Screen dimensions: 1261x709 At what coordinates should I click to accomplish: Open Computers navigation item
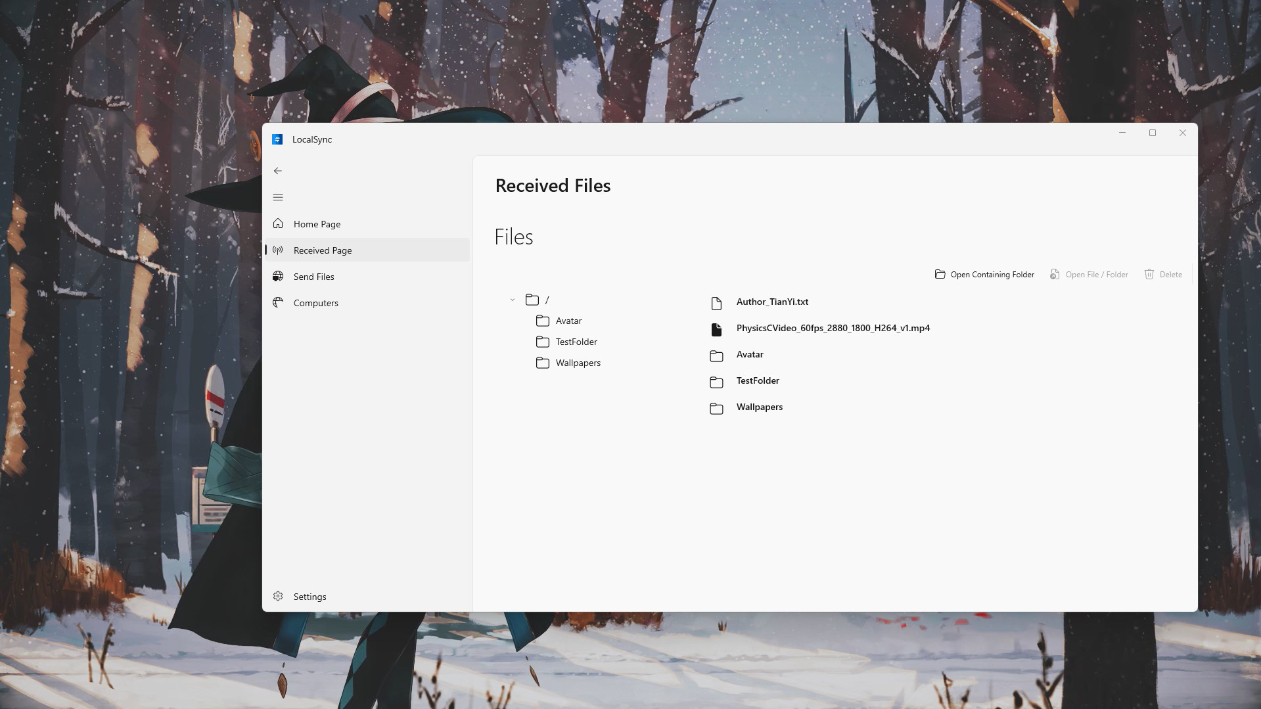point(367,303)
